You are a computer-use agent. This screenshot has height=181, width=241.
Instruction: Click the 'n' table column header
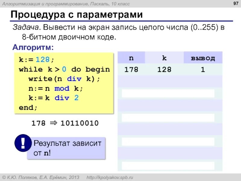(x=131, y=58)
